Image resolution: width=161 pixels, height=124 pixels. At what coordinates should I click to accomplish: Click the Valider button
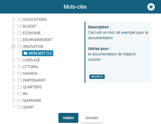(68, 118)
